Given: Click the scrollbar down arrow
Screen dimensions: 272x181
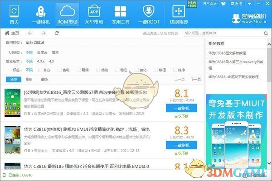Looking at the screenshot, I should pyautogui.click(x=269, y=163).
